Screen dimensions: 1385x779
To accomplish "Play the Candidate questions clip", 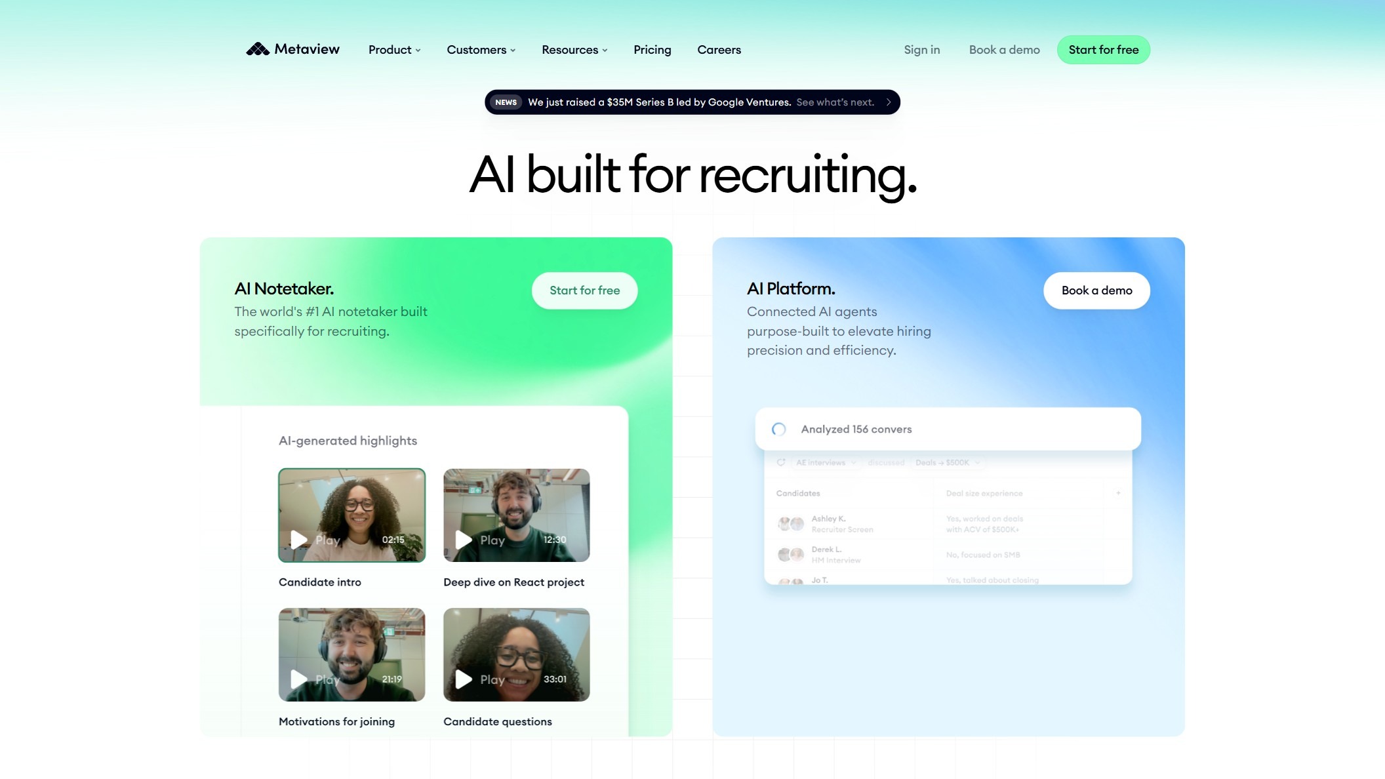I will click(x=464, y=679).
